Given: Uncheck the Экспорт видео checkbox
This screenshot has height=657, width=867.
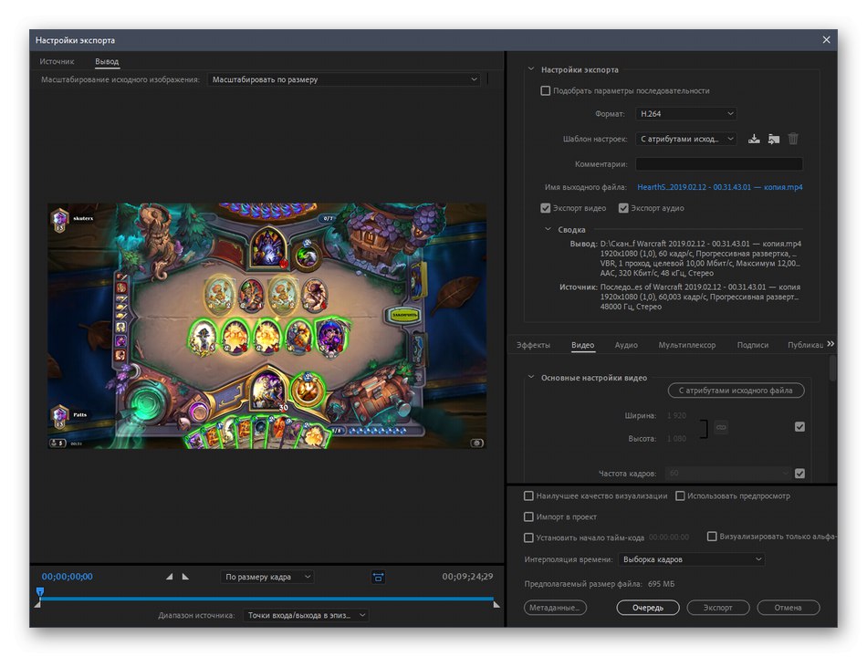Looking at the screenshot, I should coord(546,208).
